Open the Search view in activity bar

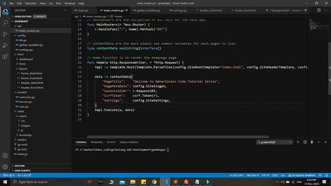point(5,23)
